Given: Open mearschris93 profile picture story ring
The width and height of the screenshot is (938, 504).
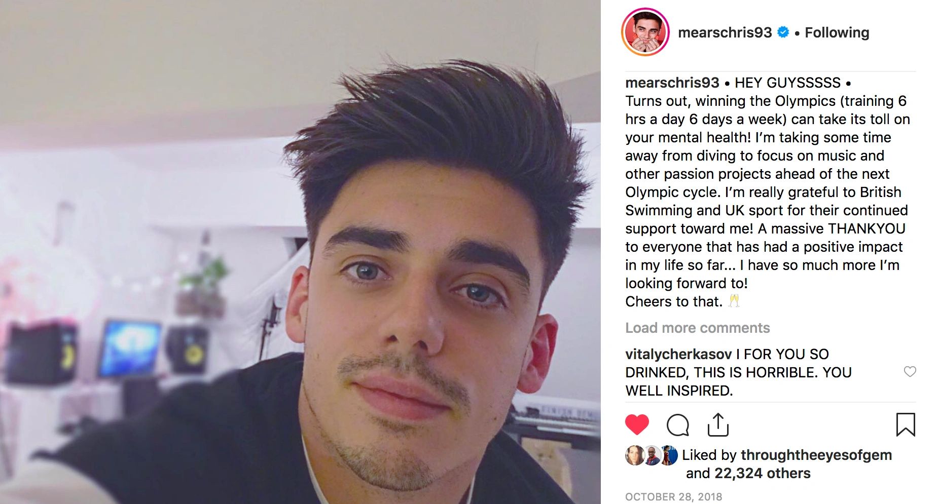Looking at the screenshot, I should 645,32.
